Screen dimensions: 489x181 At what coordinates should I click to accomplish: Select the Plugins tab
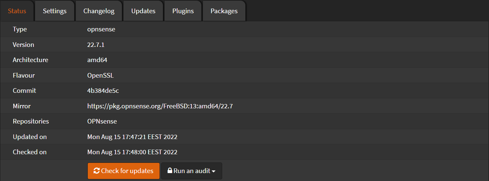(x=183, y=11)
